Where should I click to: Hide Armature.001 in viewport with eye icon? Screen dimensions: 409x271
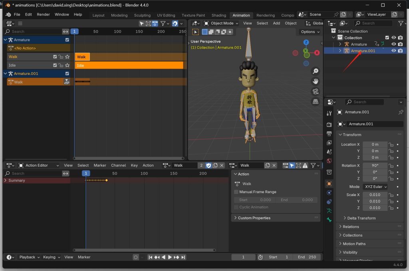coord(394,51)
